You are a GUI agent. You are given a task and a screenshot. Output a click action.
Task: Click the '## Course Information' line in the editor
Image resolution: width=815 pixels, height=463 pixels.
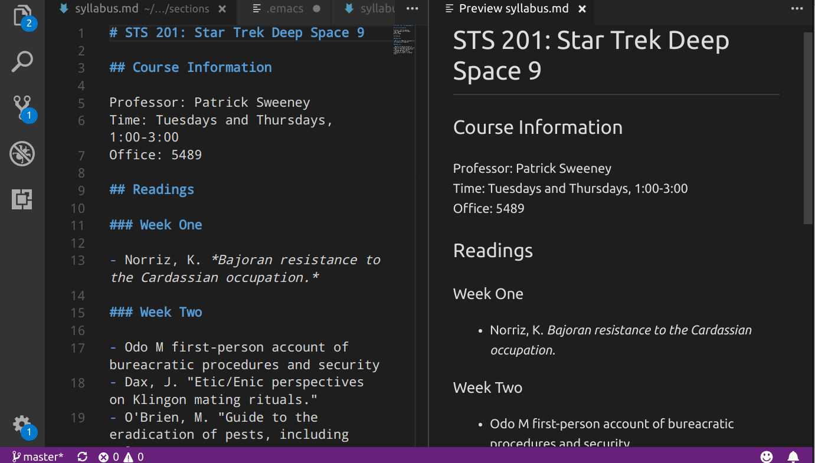(191, 67)
